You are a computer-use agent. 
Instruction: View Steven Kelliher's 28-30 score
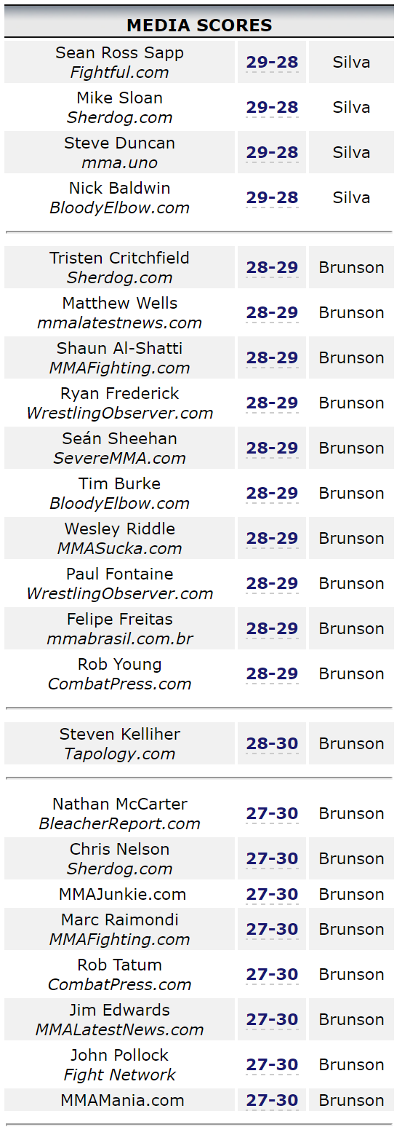tap(272, 744)
